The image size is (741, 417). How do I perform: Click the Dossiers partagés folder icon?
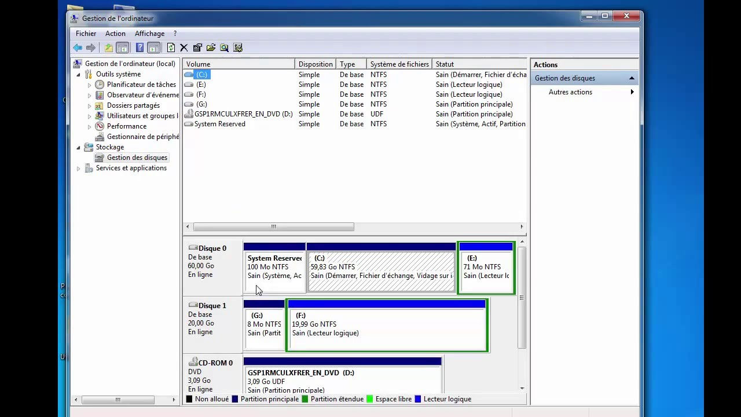(x=100, y=105)
